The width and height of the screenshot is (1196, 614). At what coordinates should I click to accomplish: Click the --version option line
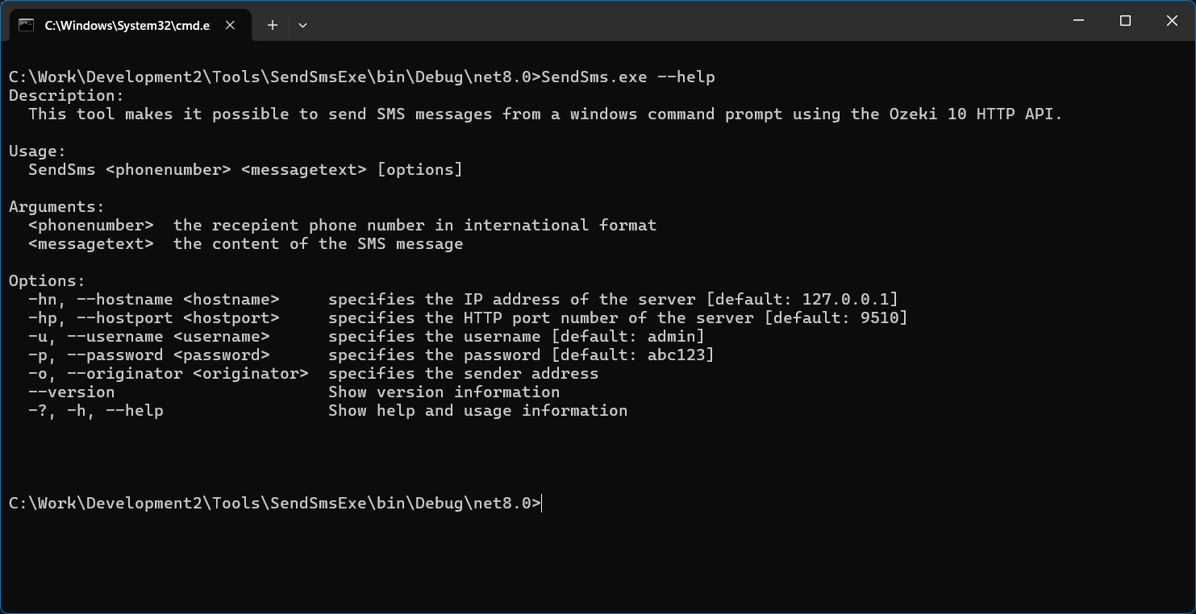[294, 392]
